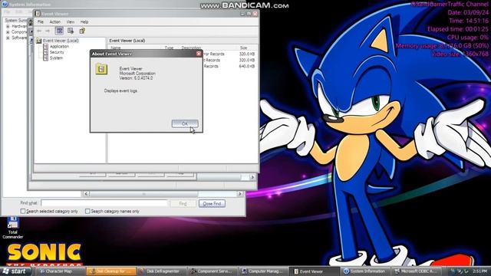The image size is (491, 276).
Task: Click OK in About Event Viewer dialog
Action: (185, 123)
